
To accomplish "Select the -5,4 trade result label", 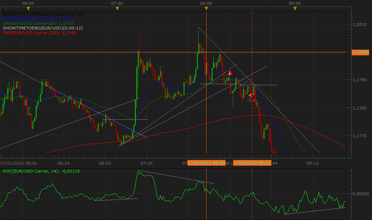I will [x=251, y=101].
